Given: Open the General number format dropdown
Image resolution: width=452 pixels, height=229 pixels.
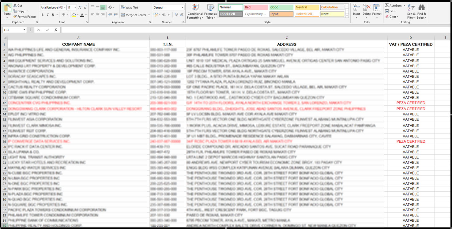Looking at the screenshot, I should [x=183, y=7].
